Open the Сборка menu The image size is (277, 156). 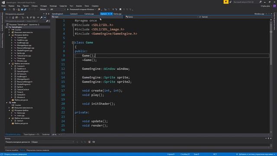click(x=35, y=6)
